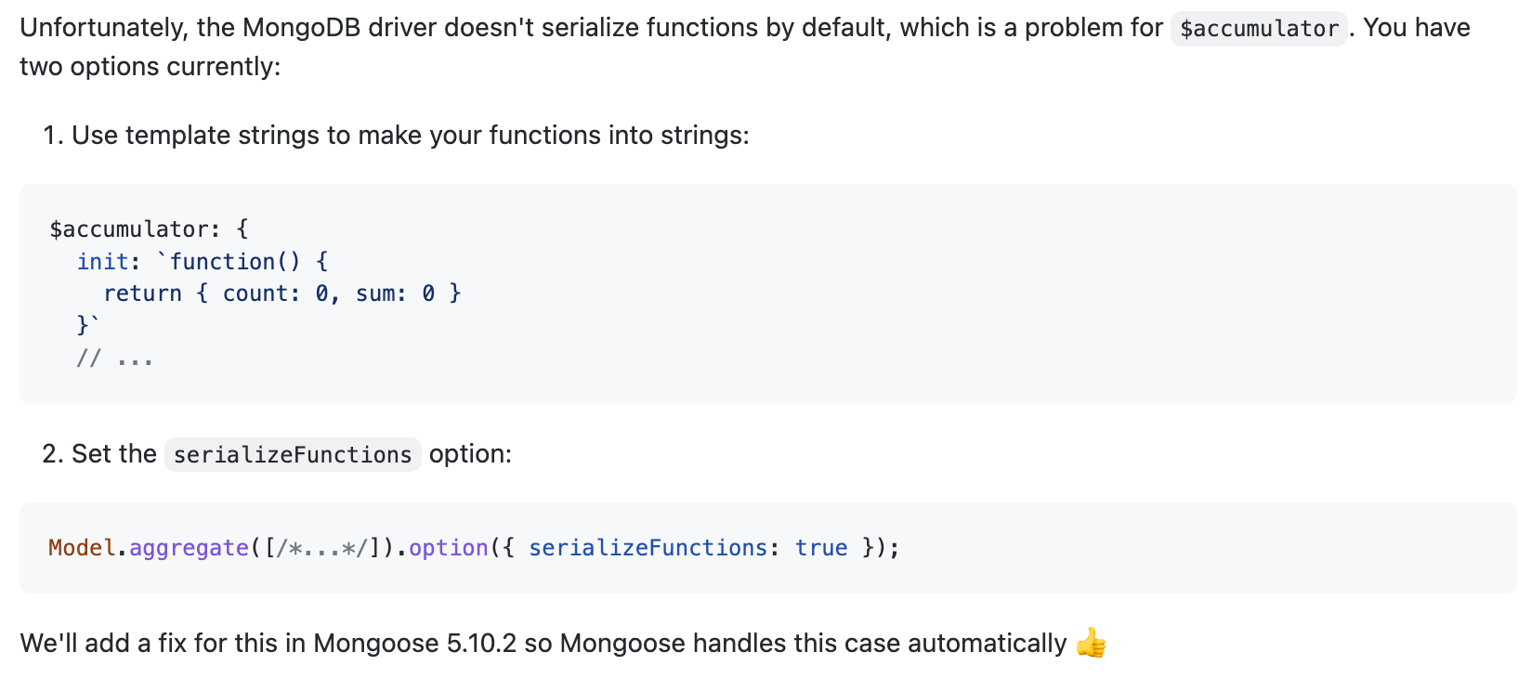This screenshot has height=678, width=1531.
Task: Click the inline $accumulator code tag
Action: pos(1259,29)
